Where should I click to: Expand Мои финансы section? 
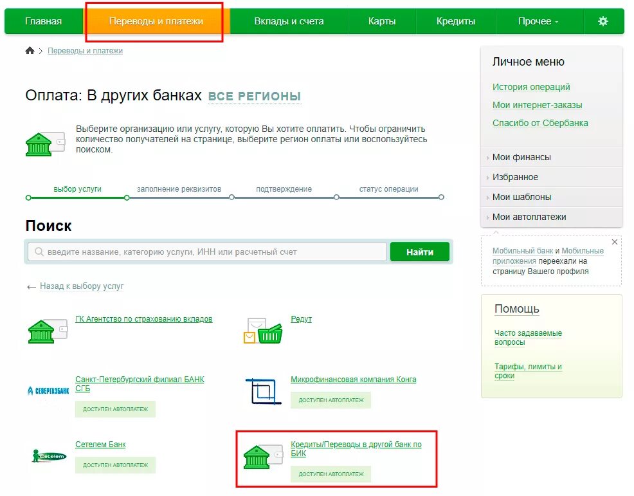coord(552,157)
